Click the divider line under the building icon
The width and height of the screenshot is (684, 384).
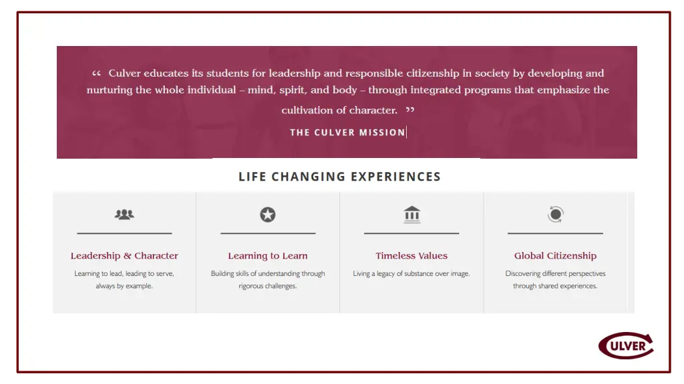[x=411, y=233]
